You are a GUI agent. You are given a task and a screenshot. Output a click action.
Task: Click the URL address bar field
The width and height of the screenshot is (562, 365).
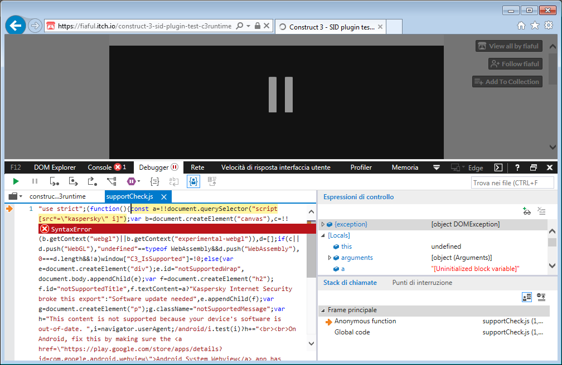pos(144,26)
